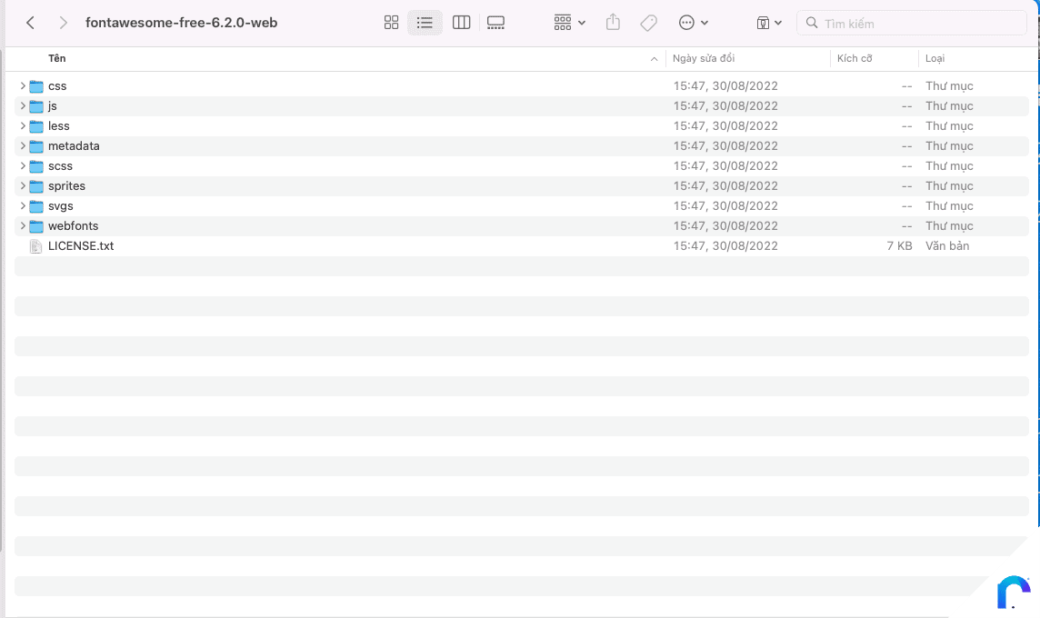Select the svgs folder name
Image resolution: width=1040 pixels, height=618 pixels.
[x=60, y=206]
